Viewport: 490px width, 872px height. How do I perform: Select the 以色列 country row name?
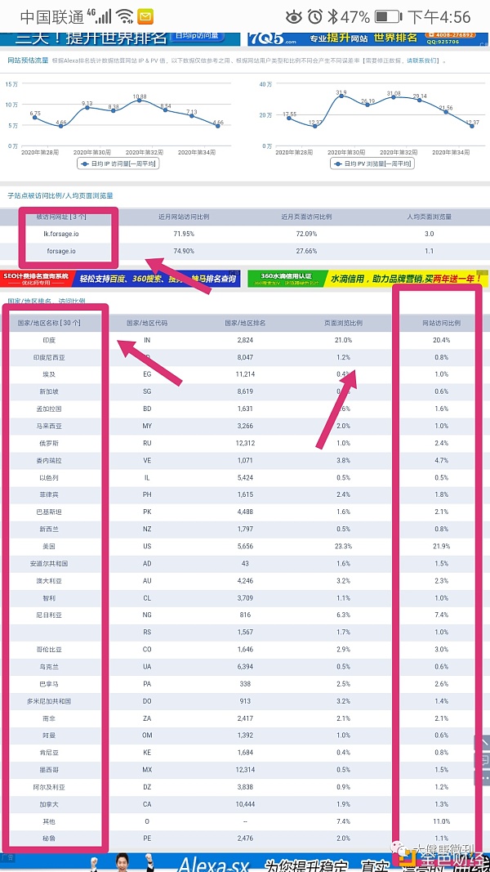click(x=48, y=478)
